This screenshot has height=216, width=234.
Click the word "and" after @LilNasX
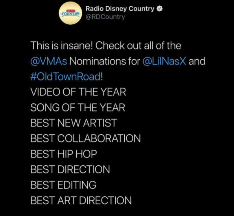(197, 61)
